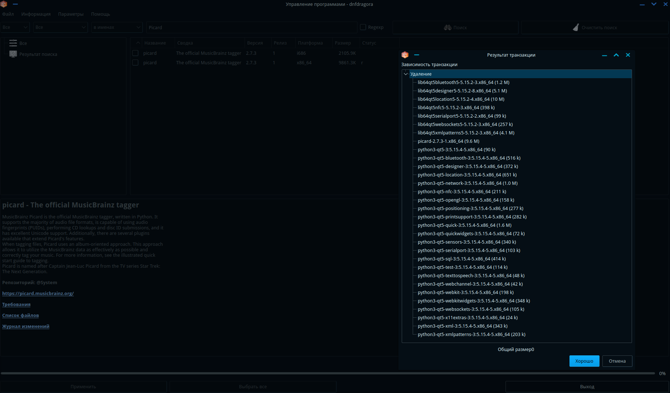The height and width of the screenshot is (393, 670).
Task: Select python3-qt5-opengl entry
Action: [466, 200]
